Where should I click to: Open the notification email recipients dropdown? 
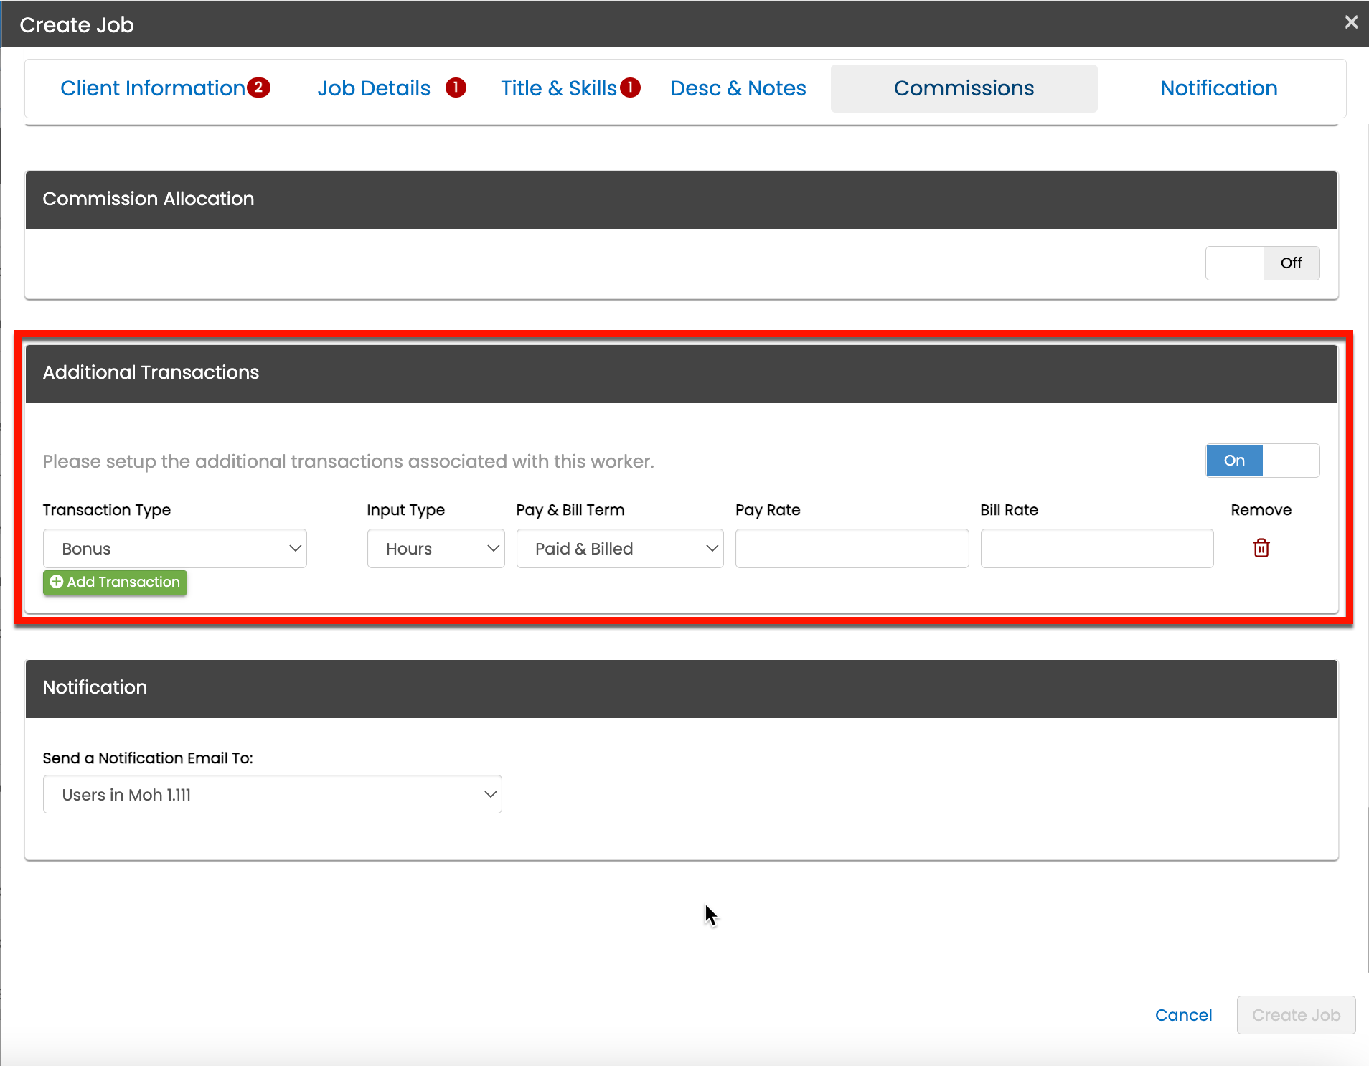[x=273, y=794]
